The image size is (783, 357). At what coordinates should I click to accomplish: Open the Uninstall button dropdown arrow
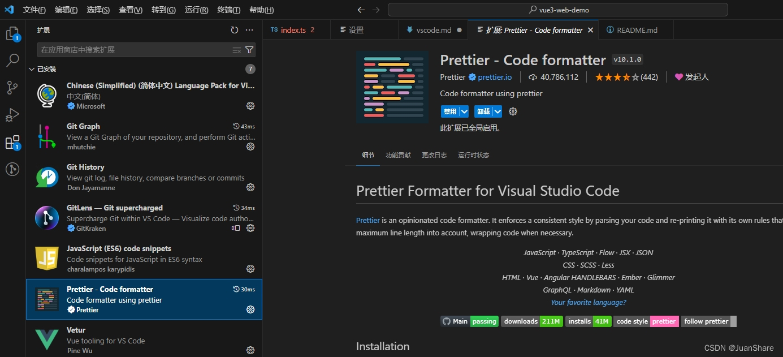pos(497,111)
